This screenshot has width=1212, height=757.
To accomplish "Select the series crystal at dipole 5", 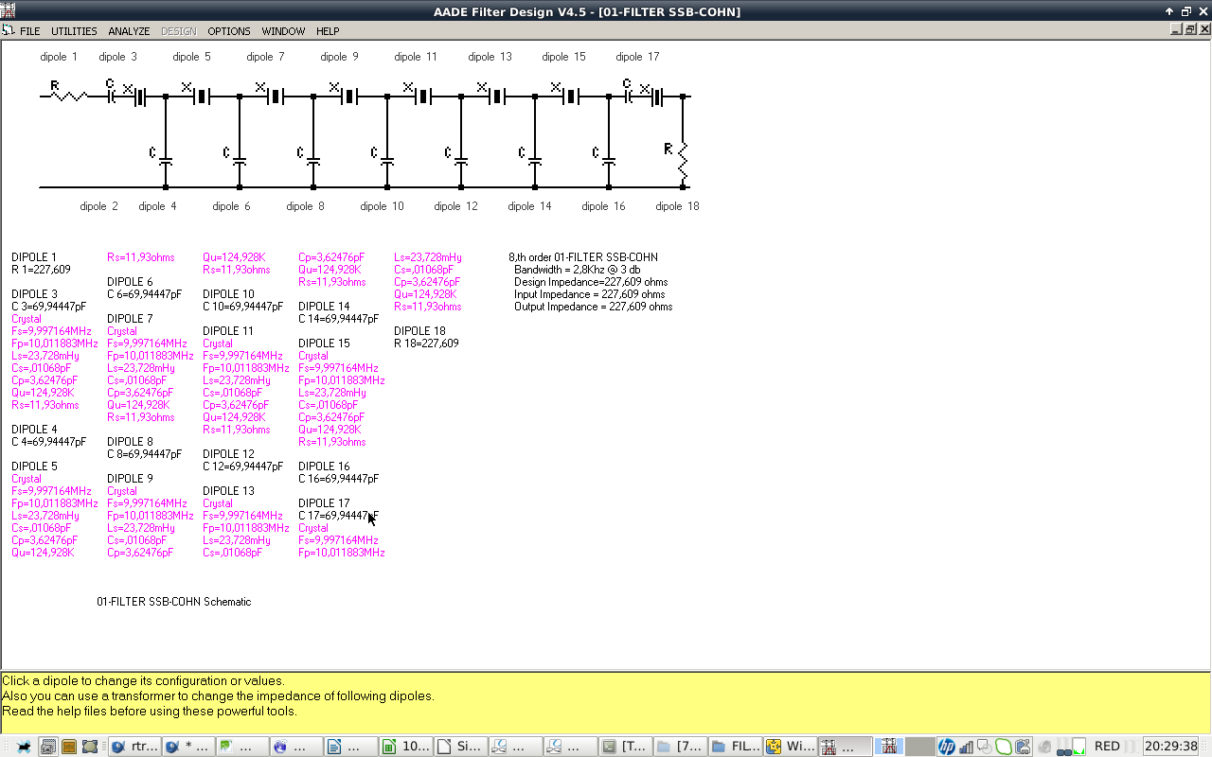I will 201,96.
